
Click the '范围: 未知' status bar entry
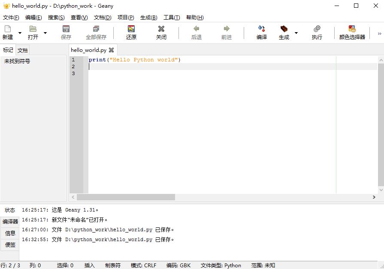[263, 266]
